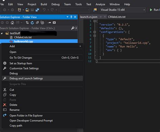Click the Navigate Backward toolbar icon
The width and height of the screenshot is (160, 132).
tap(4, 10)
